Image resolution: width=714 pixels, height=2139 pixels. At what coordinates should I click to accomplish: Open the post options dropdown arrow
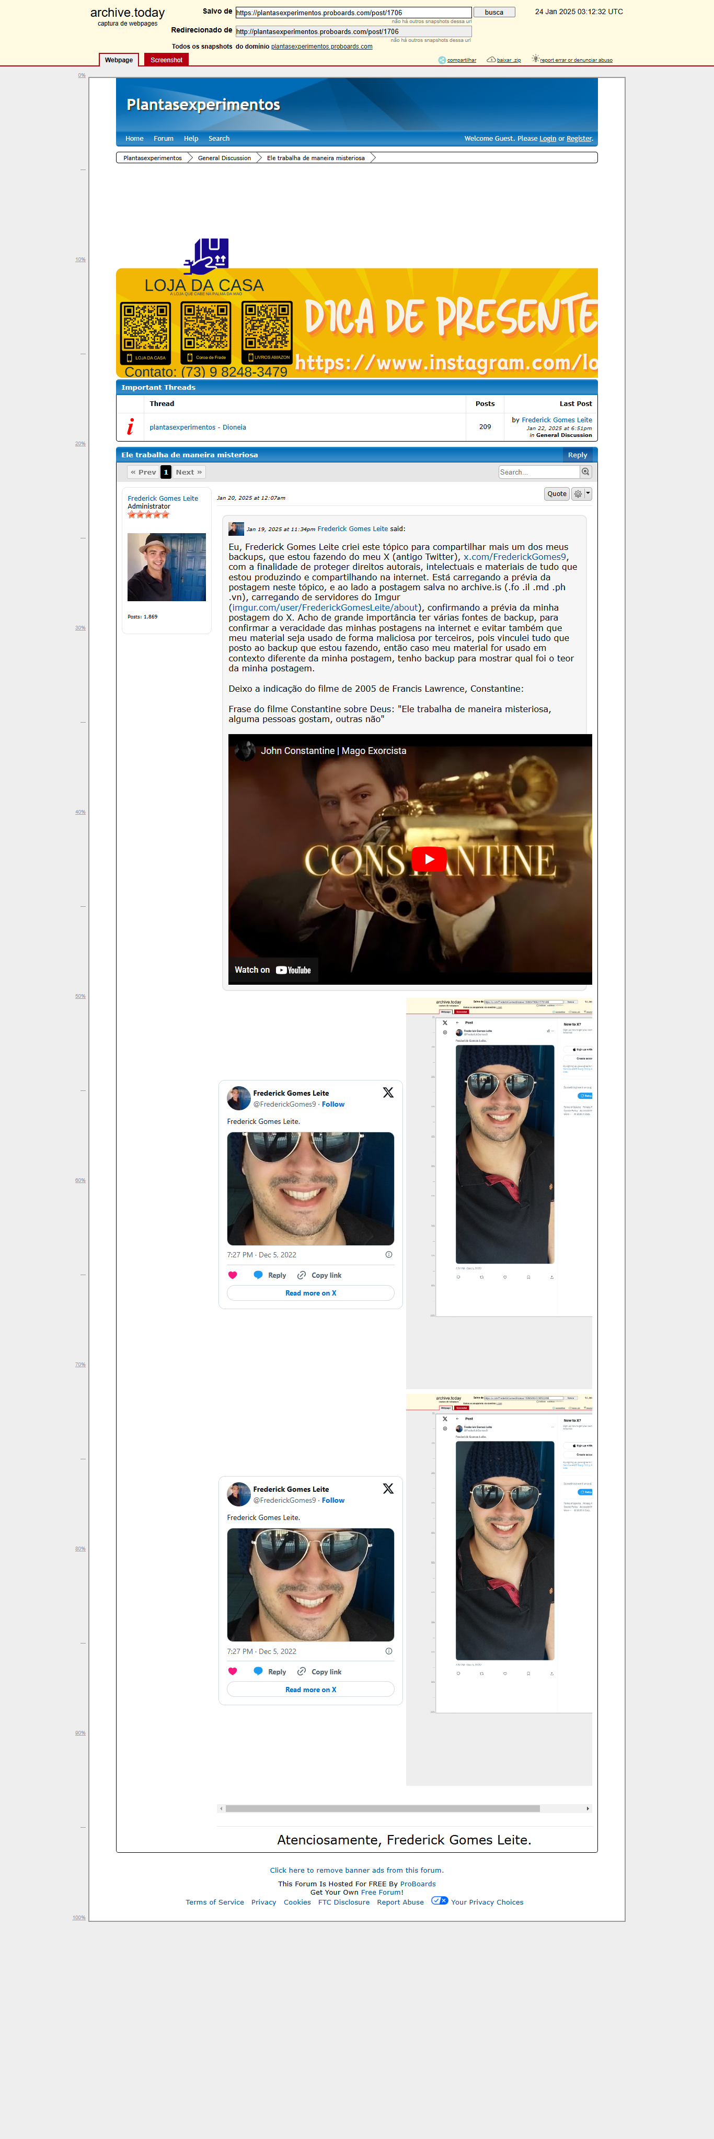click(x=588, y=493)
